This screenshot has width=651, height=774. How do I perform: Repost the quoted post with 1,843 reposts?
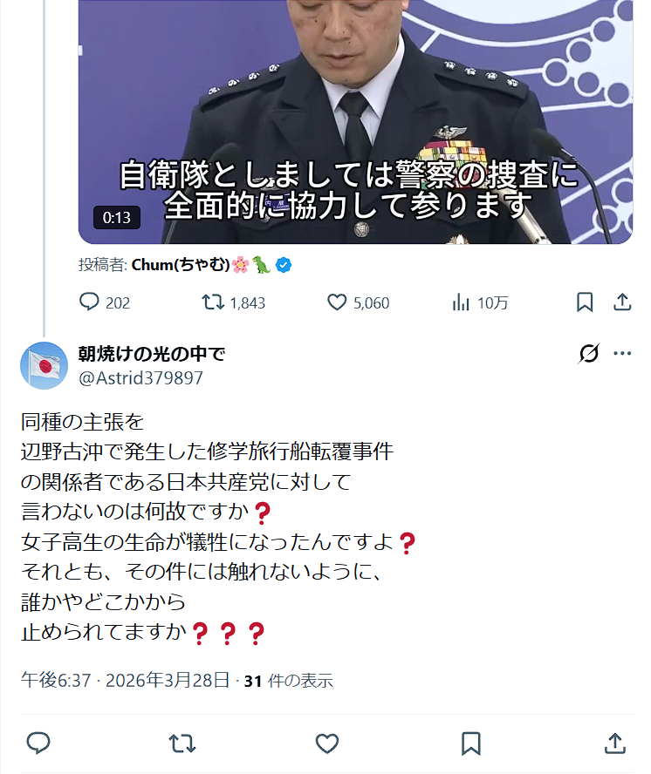pos(233,302)
